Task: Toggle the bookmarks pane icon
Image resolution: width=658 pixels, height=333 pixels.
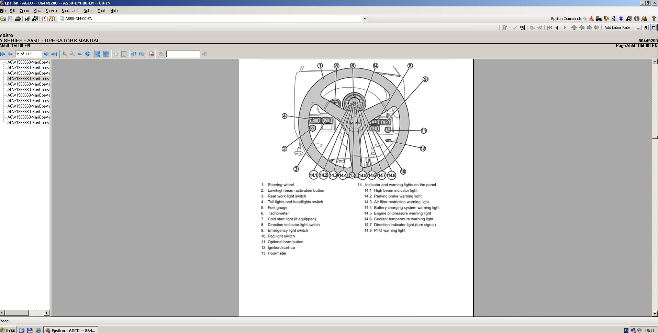Action: 152,54
